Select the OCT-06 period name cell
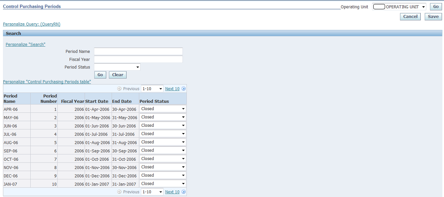The width and height of the screenshot is (444, 197). click(17, 159)
